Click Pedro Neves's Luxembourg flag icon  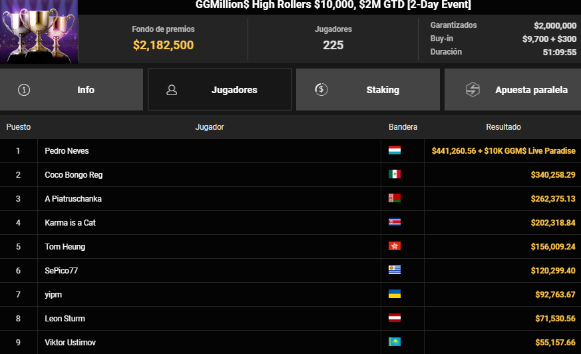tap(394, 151)
